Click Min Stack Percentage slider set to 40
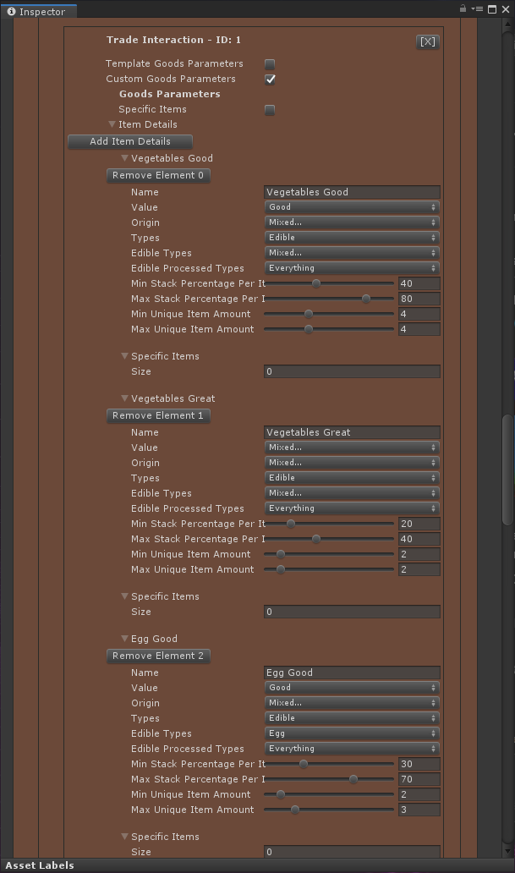 tap(329, 283)
